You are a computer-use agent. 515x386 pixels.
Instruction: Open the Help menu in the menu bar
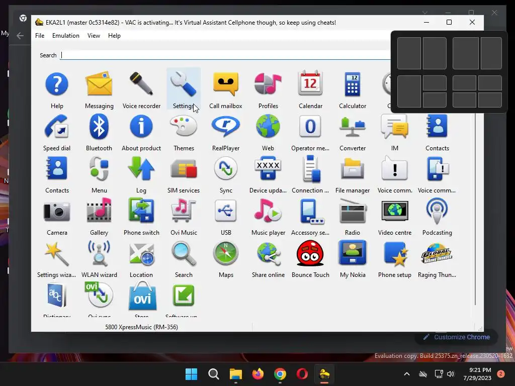[114, 36]
